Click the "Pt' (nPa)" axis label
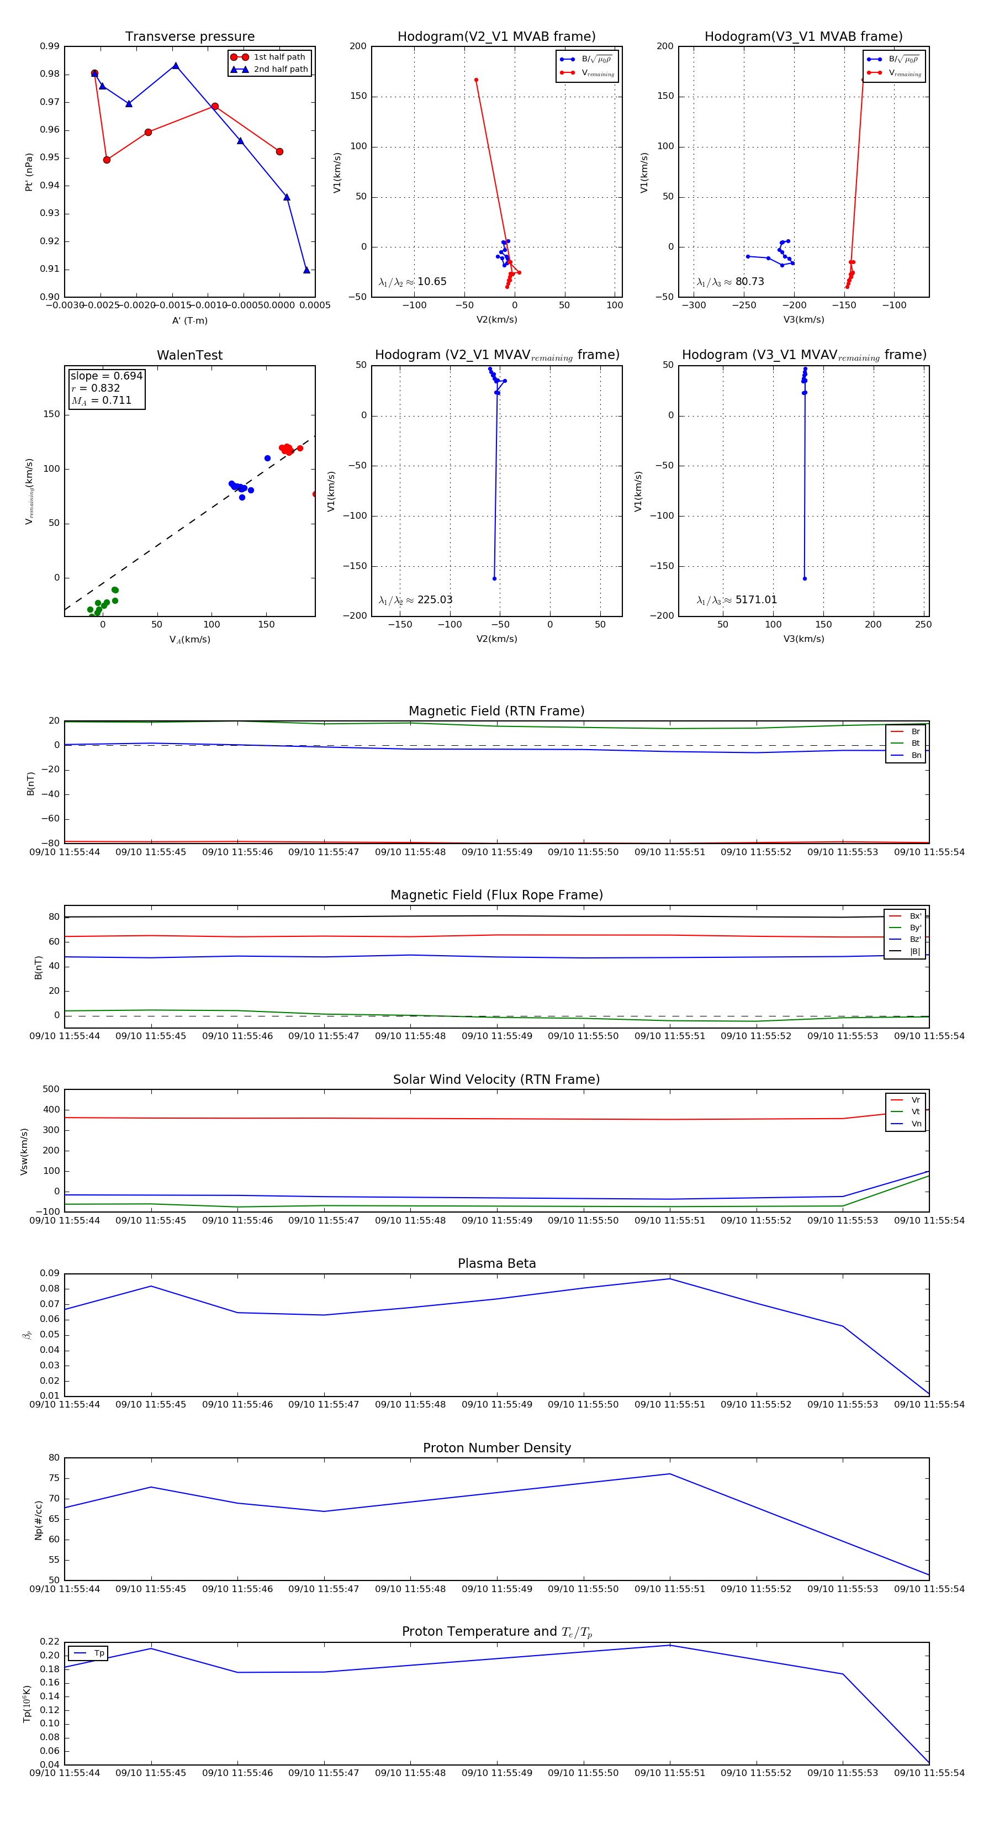 coord(28,172)
